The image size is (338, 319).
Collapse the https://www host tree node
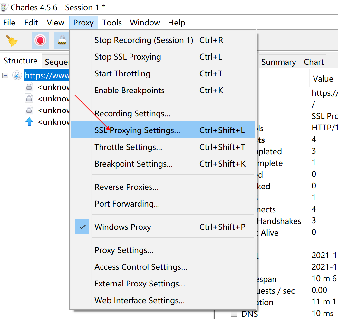pos(5,75)
